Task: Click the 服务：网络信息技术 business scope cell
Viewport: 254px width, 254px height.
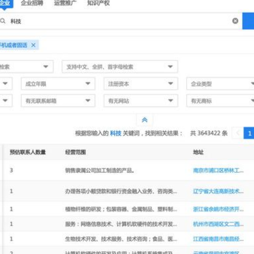Action: click(x=121, y=224)
